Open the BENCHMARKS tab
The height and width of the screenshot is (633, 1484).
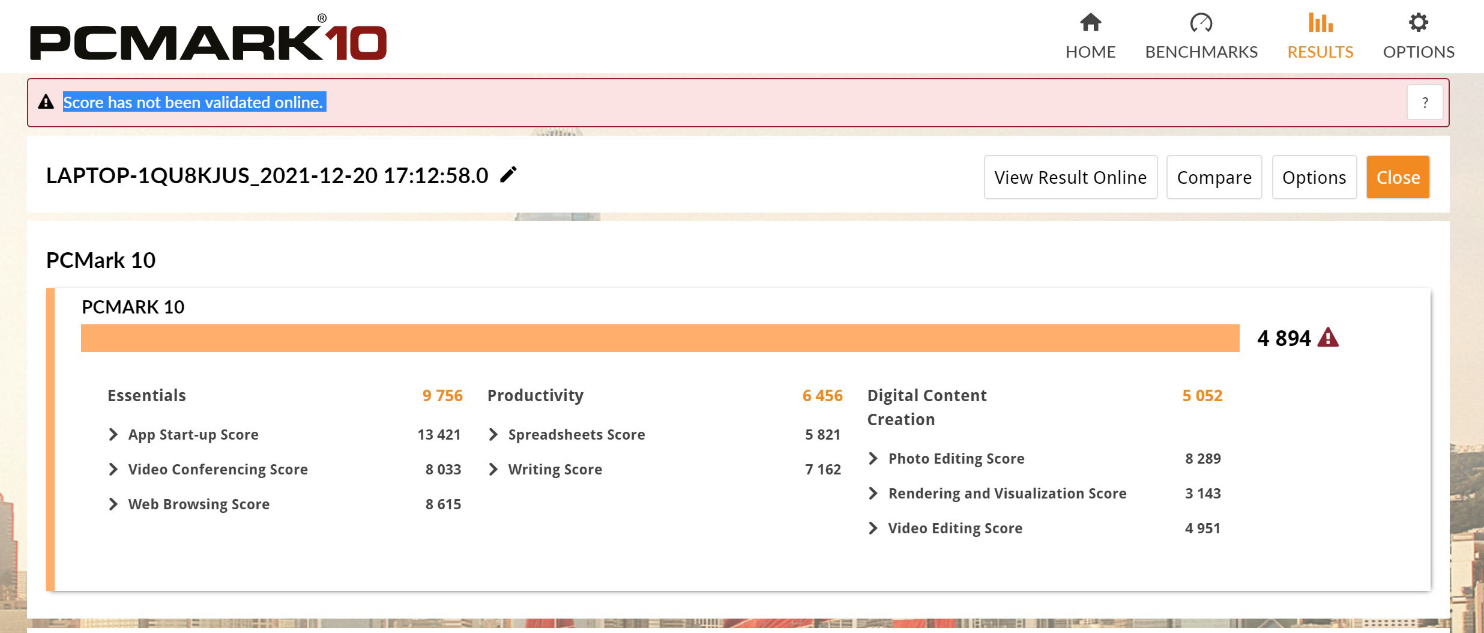(x=1201, y=37)
